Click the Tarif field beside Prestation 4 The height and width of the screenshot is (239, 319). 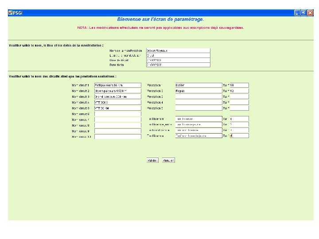pos(239,102)
